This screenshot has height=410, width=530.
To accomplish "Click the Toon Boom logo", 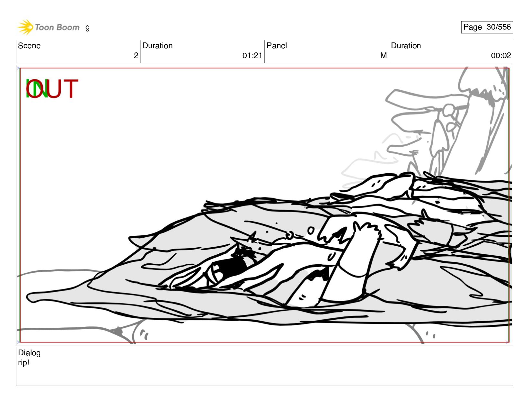I will tap(48, 27).
